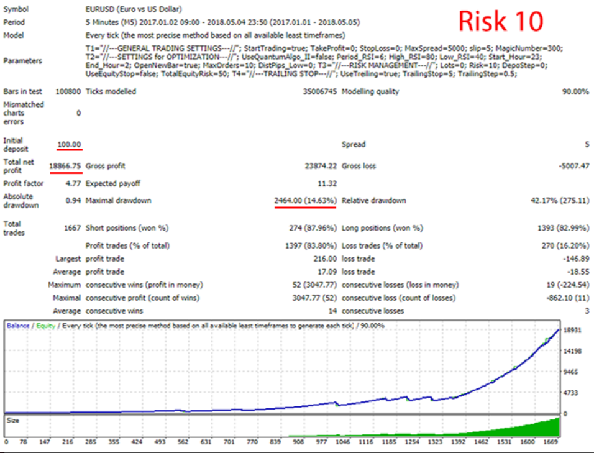Click the ticks modelled value 35006745
This screenshot has width=594, height=453.
click(318, 92)
